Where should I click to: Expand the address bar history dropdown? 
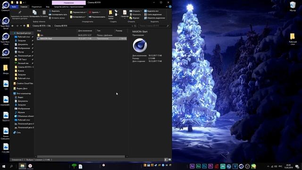coord(132,25)
